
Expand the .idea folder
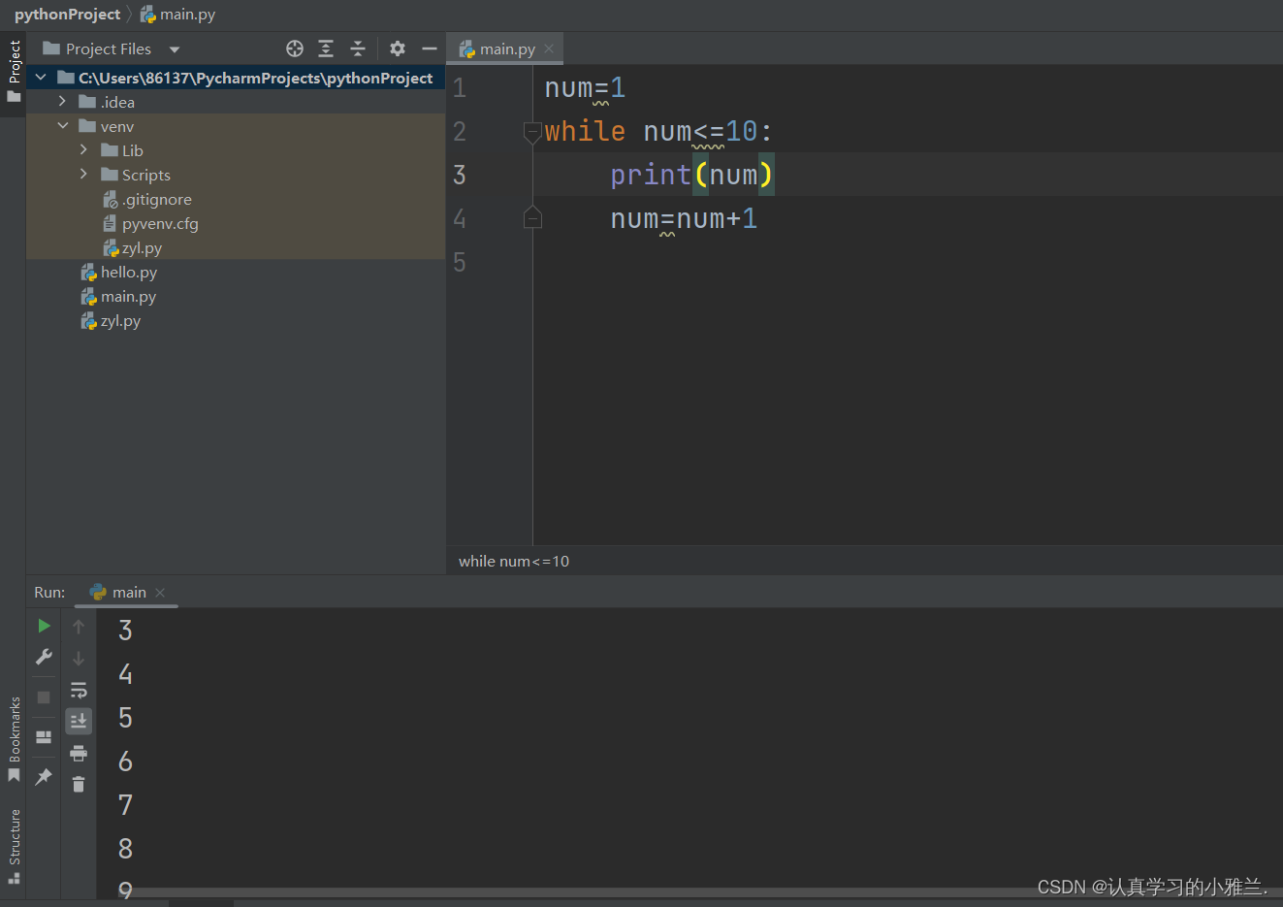coord(62,101)
